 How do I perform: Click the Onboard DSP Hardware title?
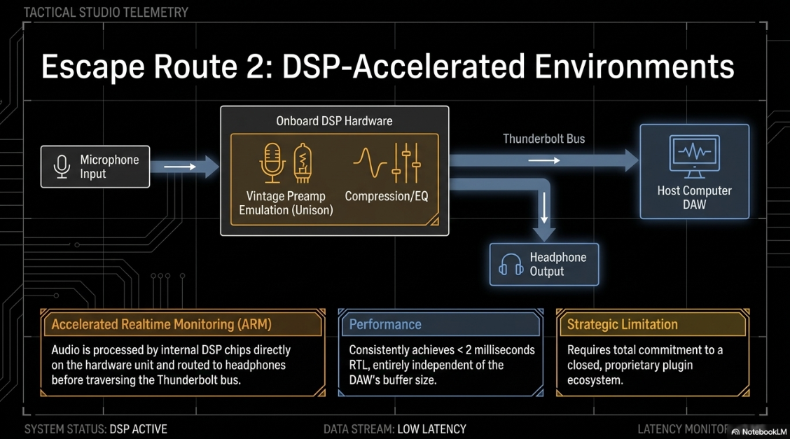pos(334,121)
